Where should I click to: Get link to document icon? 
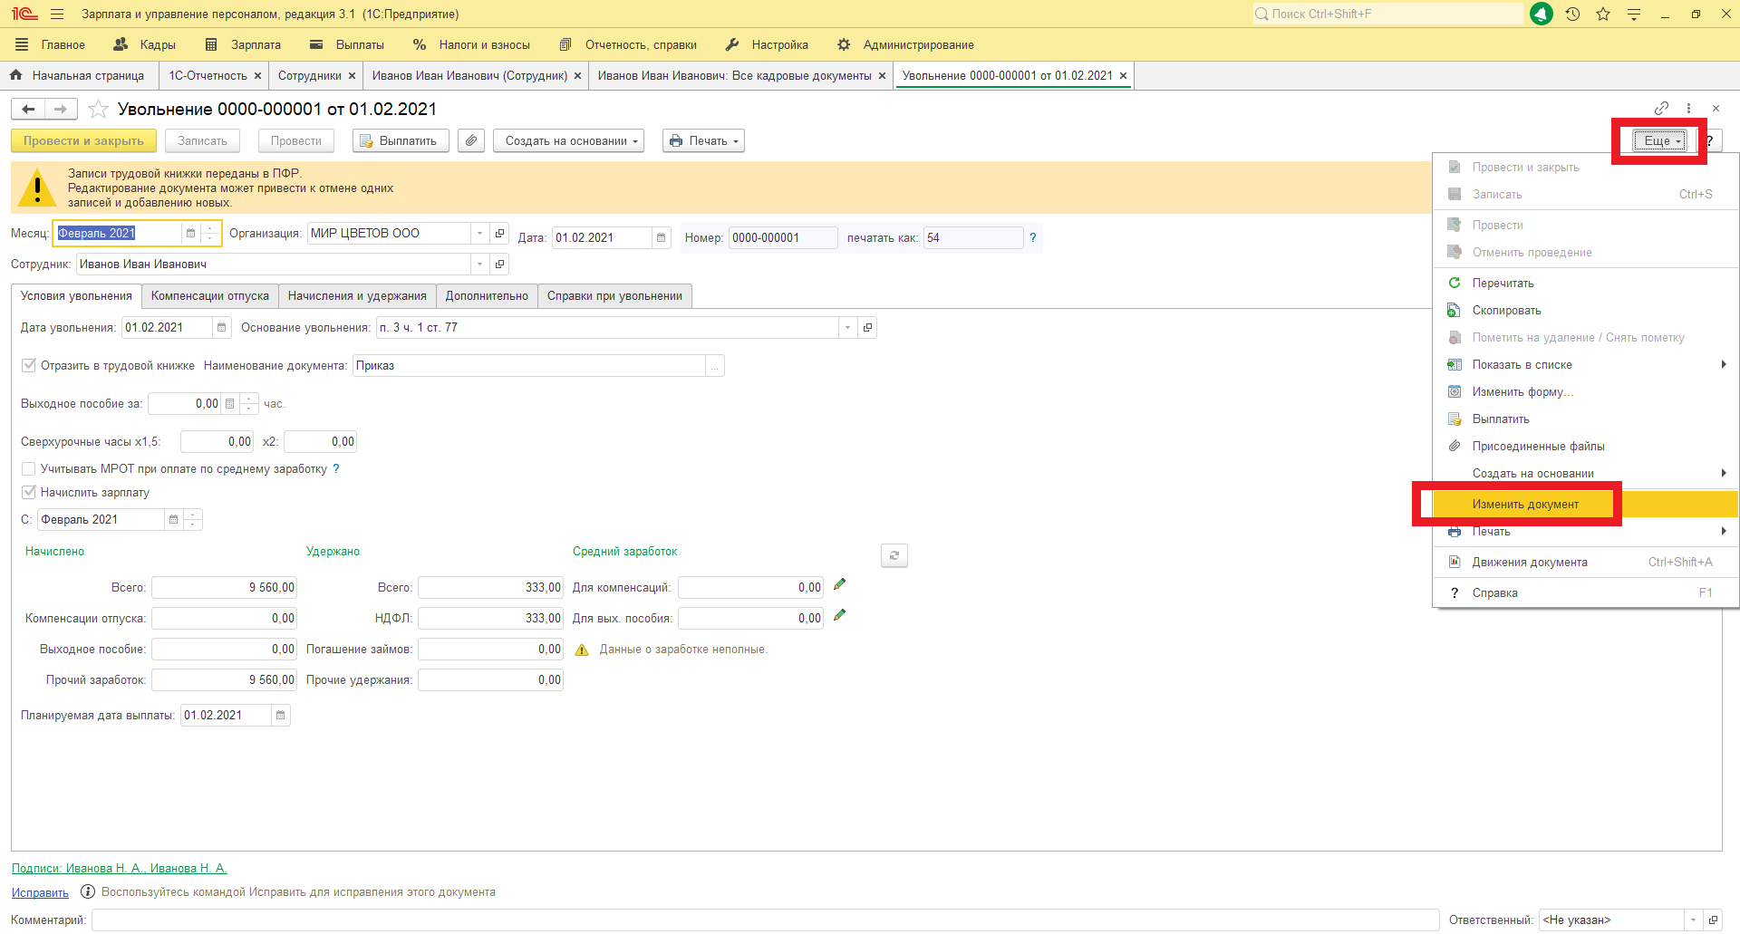tap(1661, 109)
